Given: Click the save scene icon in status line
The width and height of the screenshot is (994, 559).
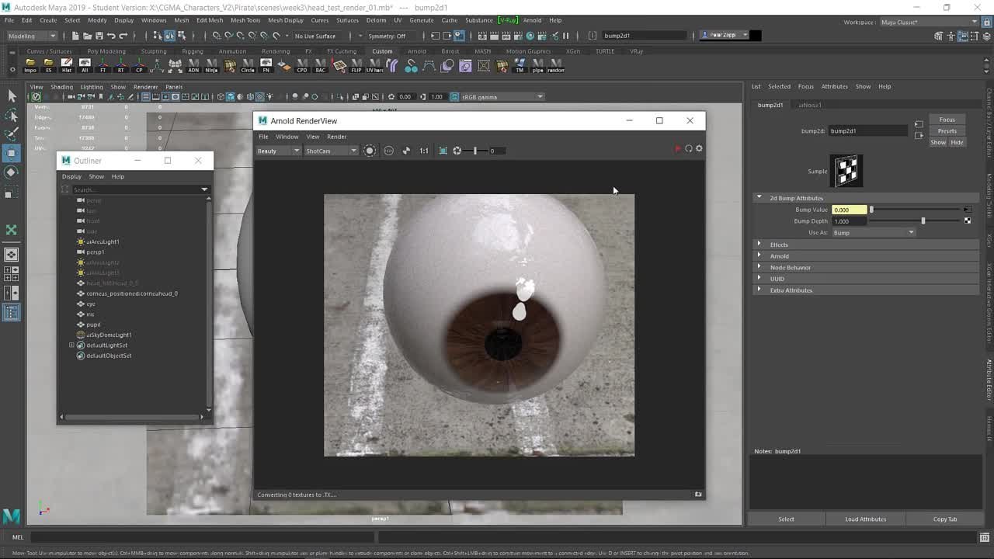Looking at the screenshot, I should pos(99,36).
